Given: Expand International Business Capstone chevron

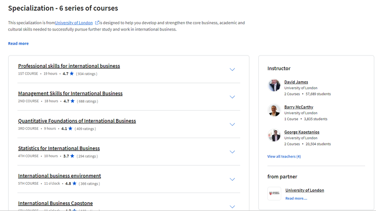Looking at the screenshot, I should pos(232,207).
